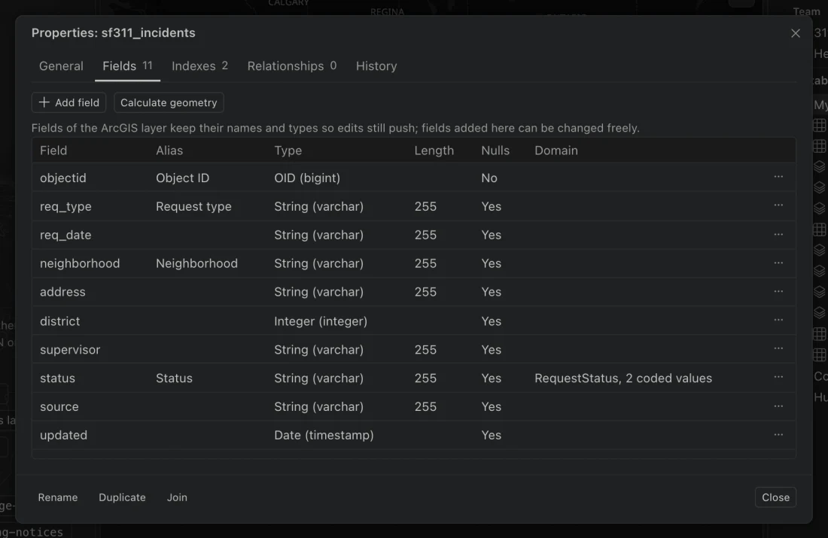Select the Fields tab
This screenshot has height=538, width=828.
pyautogui.click(x=127, y=66)
